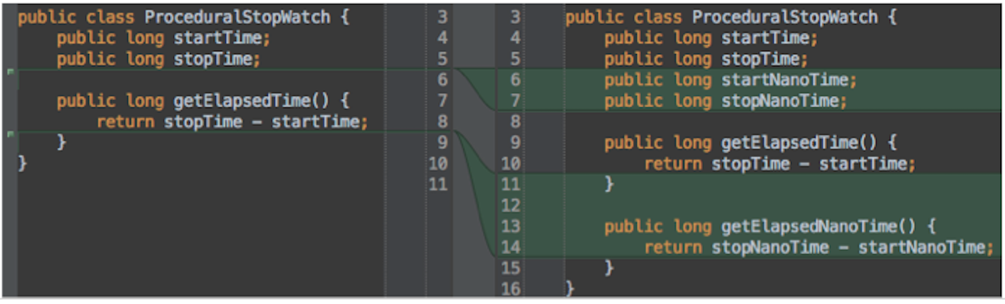Click 'return stopTime - startTime;' in right pane

coord(780,164)
